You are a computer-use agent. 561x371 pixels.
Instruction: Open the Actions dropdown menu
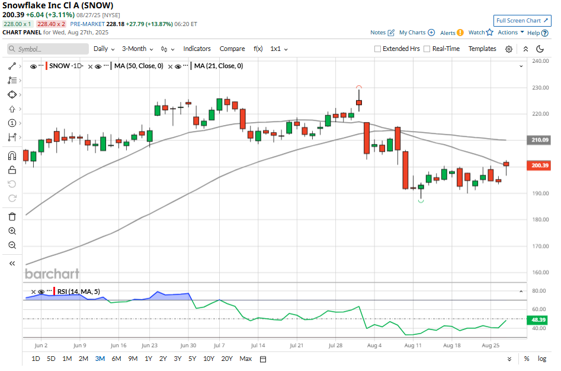(x=511, y=32)
